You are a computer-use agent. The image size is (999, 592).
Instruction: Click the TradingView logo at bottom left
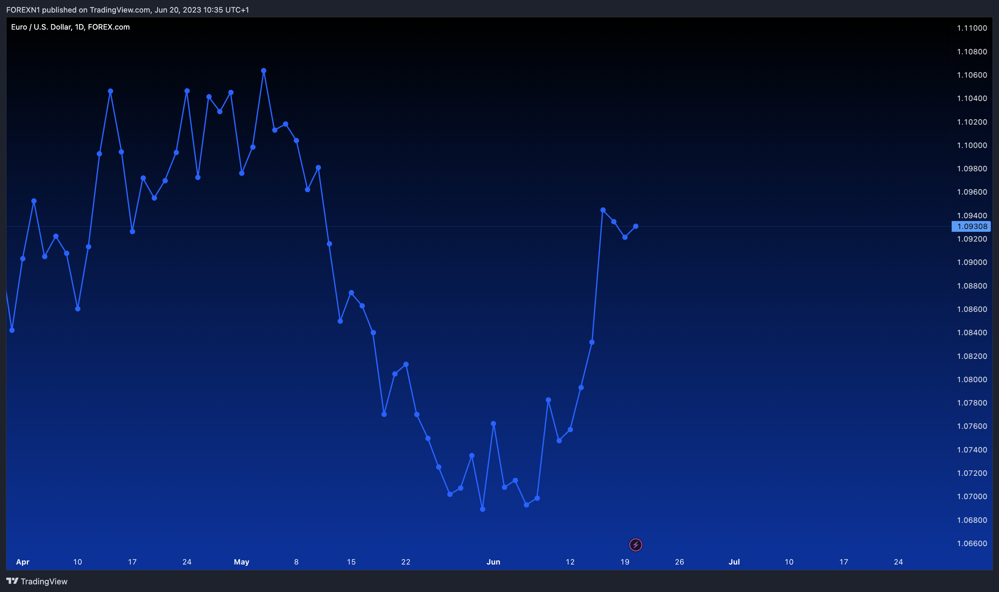pyautogui.click(x=37, y=581)
